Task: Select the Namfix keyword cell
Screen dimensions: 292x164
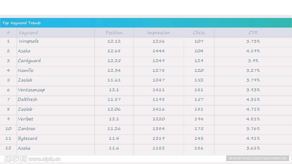Action: pos(26,70)
